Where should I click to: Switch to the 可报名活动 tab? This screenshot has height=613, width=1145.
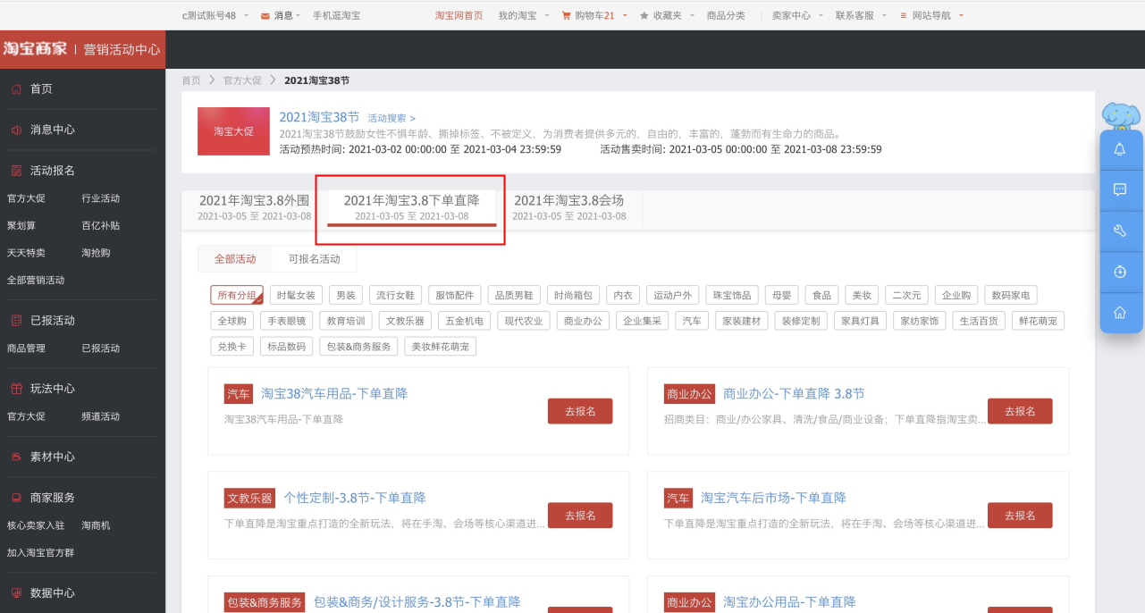point(314,259)
